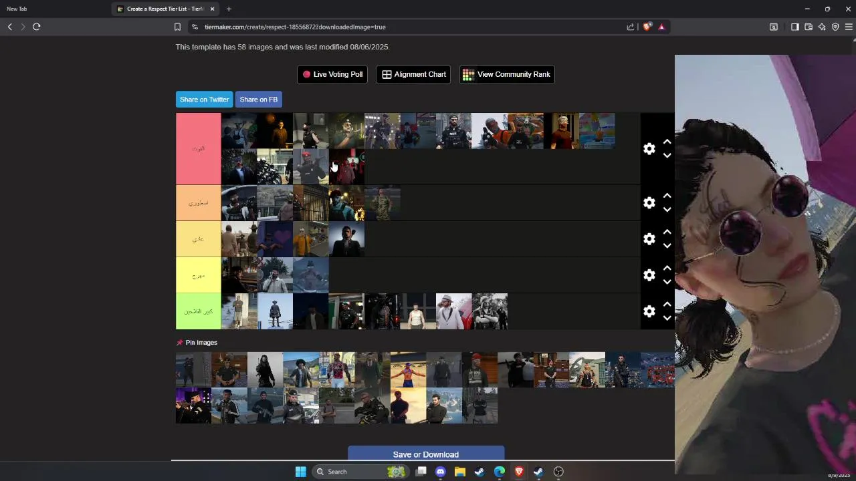
Task: Open Discord from the taskbar
Action: coord(440,472)
